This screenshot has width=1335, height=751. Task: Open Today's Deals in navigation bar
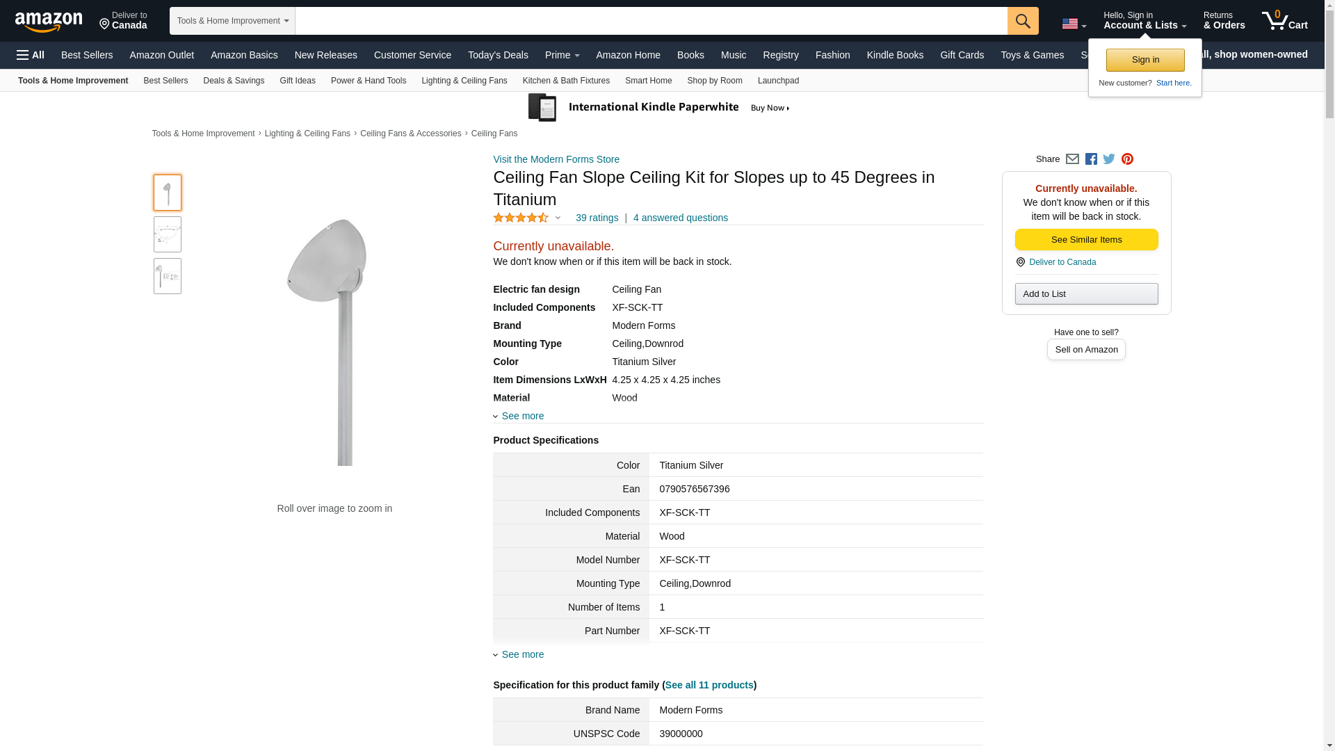tap(498, 55)
